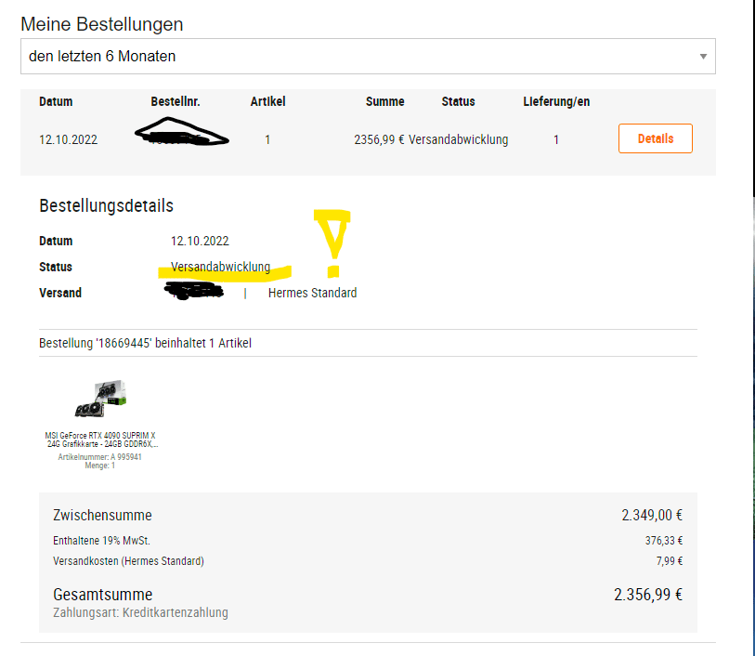755x656 pixels.
Task: Click the Artikelnummer A 995941 text
Action: click(100, 457)
